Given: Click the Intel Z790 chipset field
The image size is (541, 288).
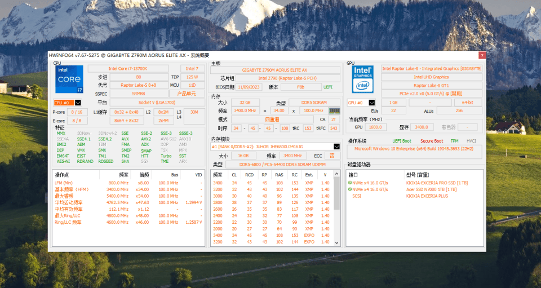Looking at the screenshot, I should 288,78.
